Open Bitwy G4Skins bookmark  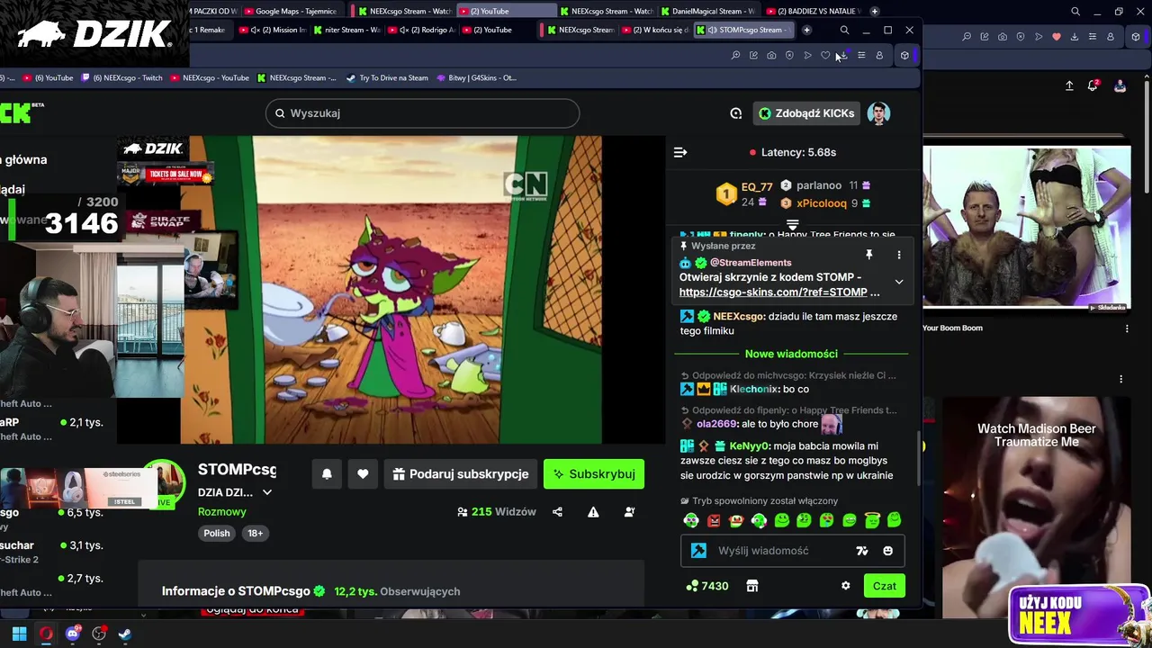(476, 77)
